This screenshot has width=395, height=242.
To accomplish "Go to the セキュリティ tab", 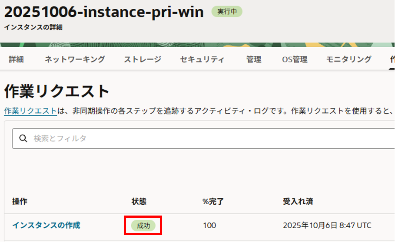I will 202,59.
